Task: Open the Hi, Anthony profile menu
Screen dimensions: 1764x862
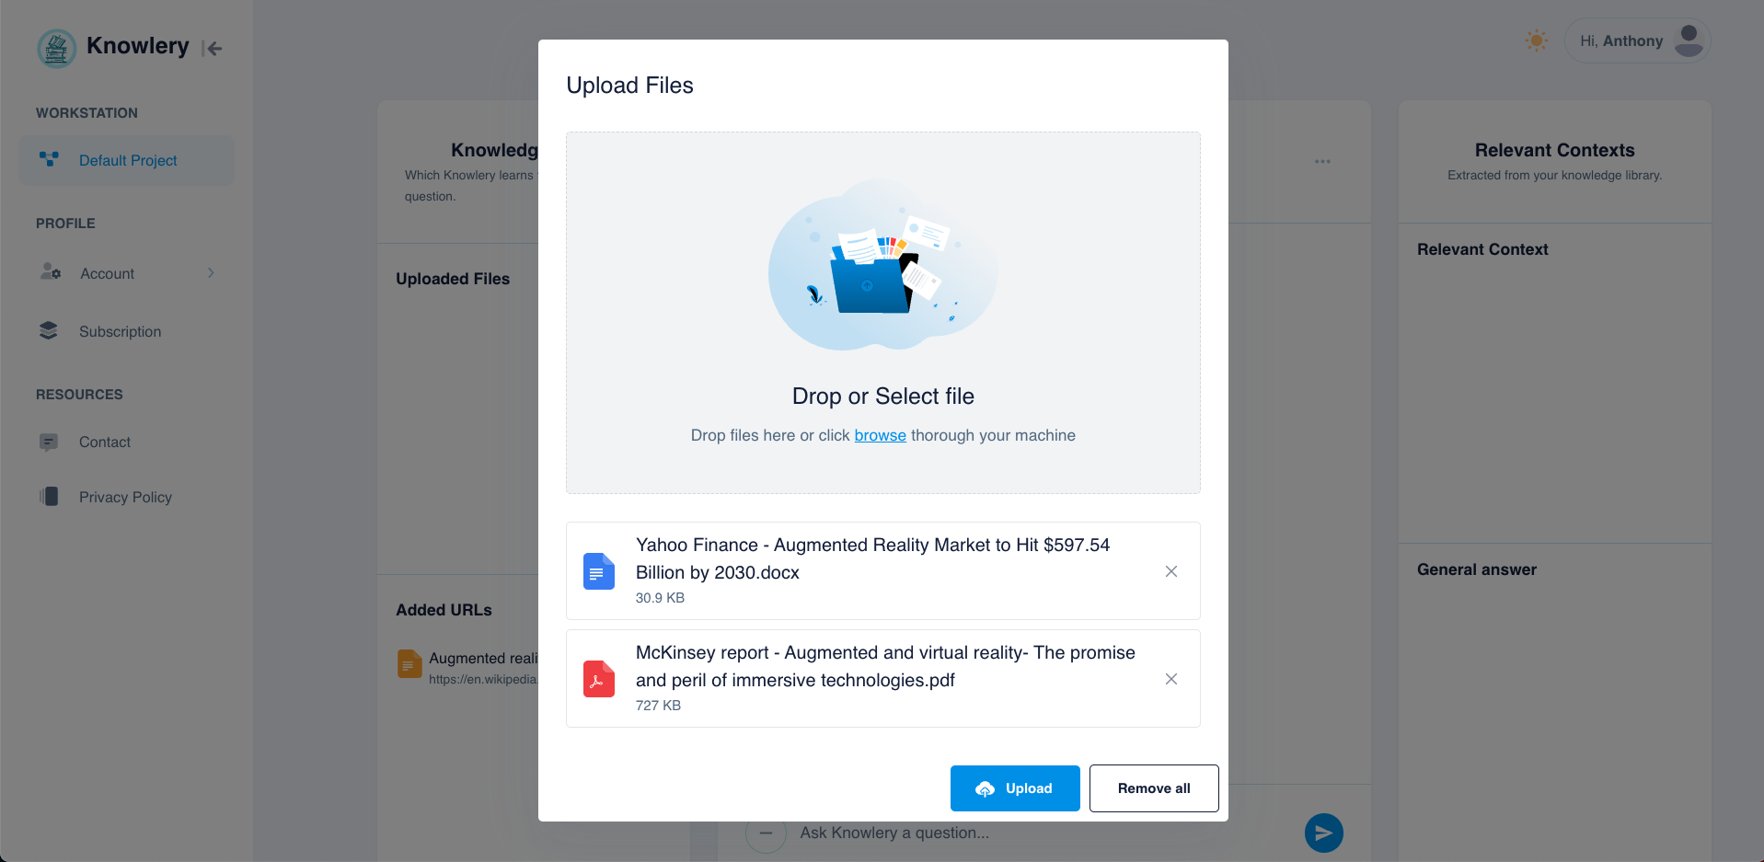Action: click(x=1637, y=41)
